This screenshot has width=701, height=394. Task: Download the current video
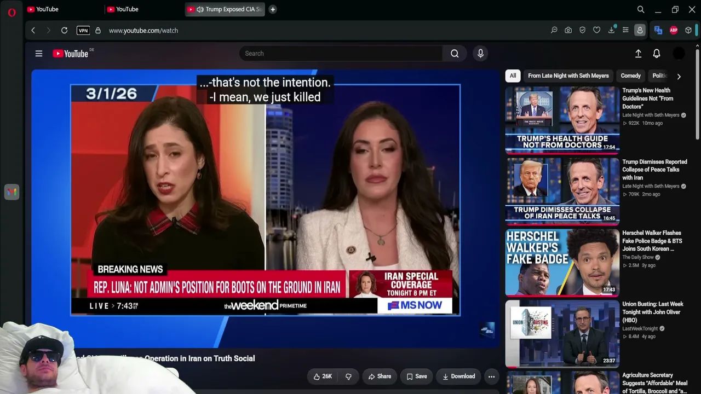[x=459, y=376]
